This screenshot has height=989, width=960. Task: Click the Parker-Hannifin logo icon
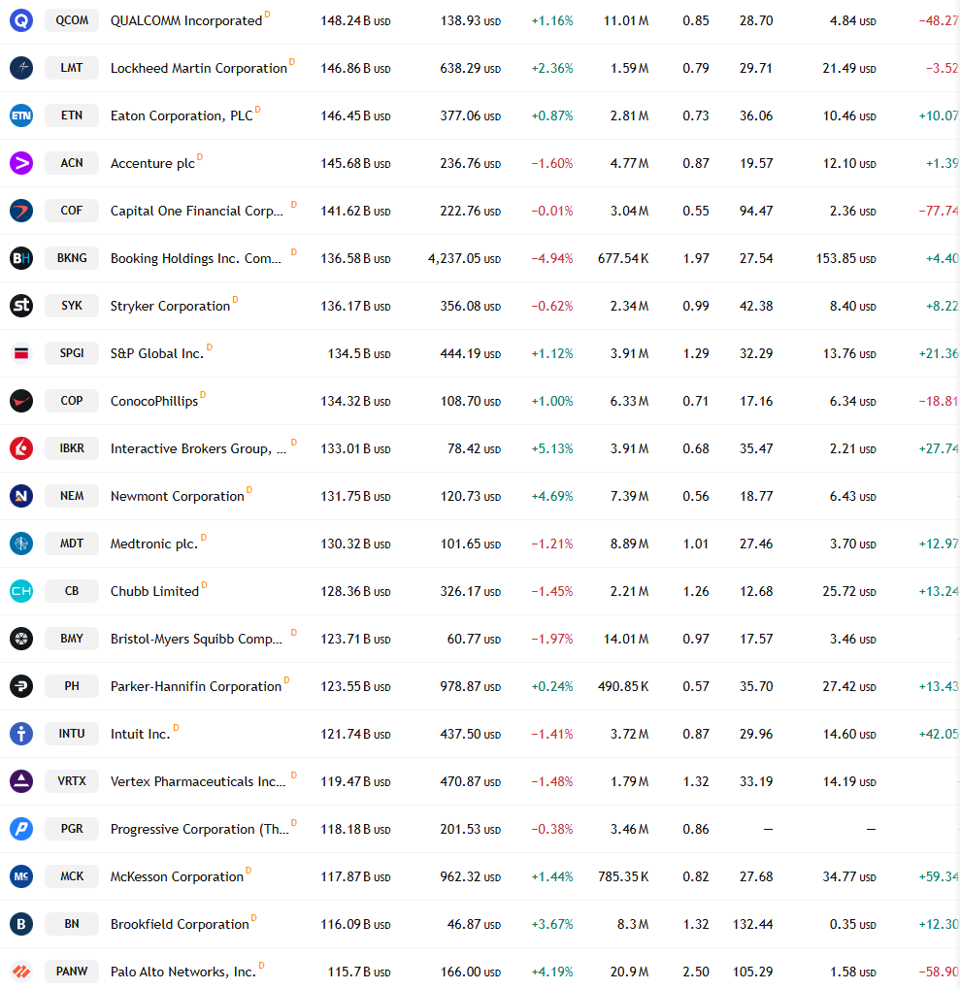pos(21,686)
